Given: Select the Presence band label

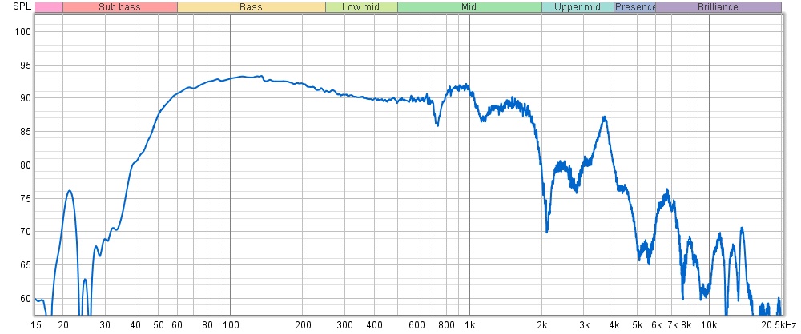Looking at the screenshot, I should (635, 7).
